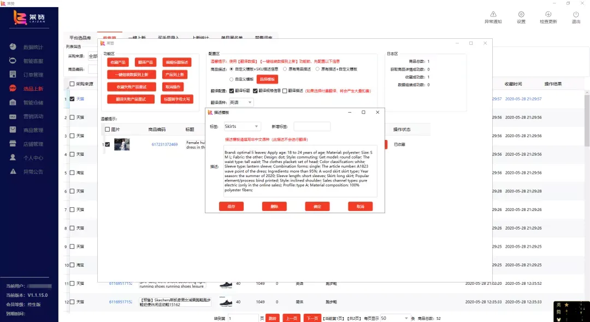Image resolution: width=590 pixels, height=322 pixels.
Task: Open 店铺管理 store icon in sidebar
Action: (13, 144)
